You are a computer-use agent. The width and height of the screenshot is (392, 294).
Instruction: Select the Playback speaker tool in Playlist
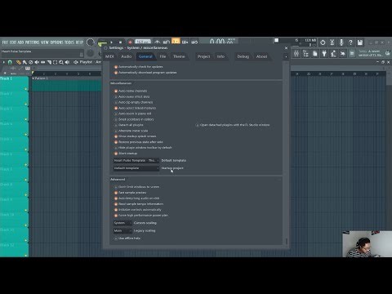pos(67,62)
